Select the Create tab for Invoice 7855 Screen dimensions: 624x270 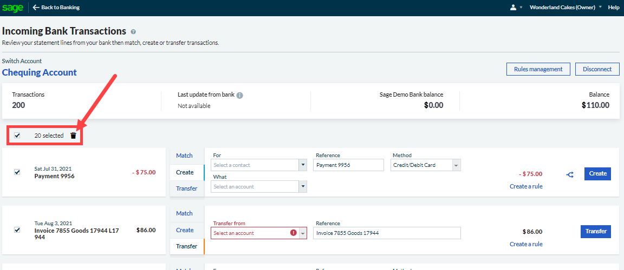coord(184,230)
